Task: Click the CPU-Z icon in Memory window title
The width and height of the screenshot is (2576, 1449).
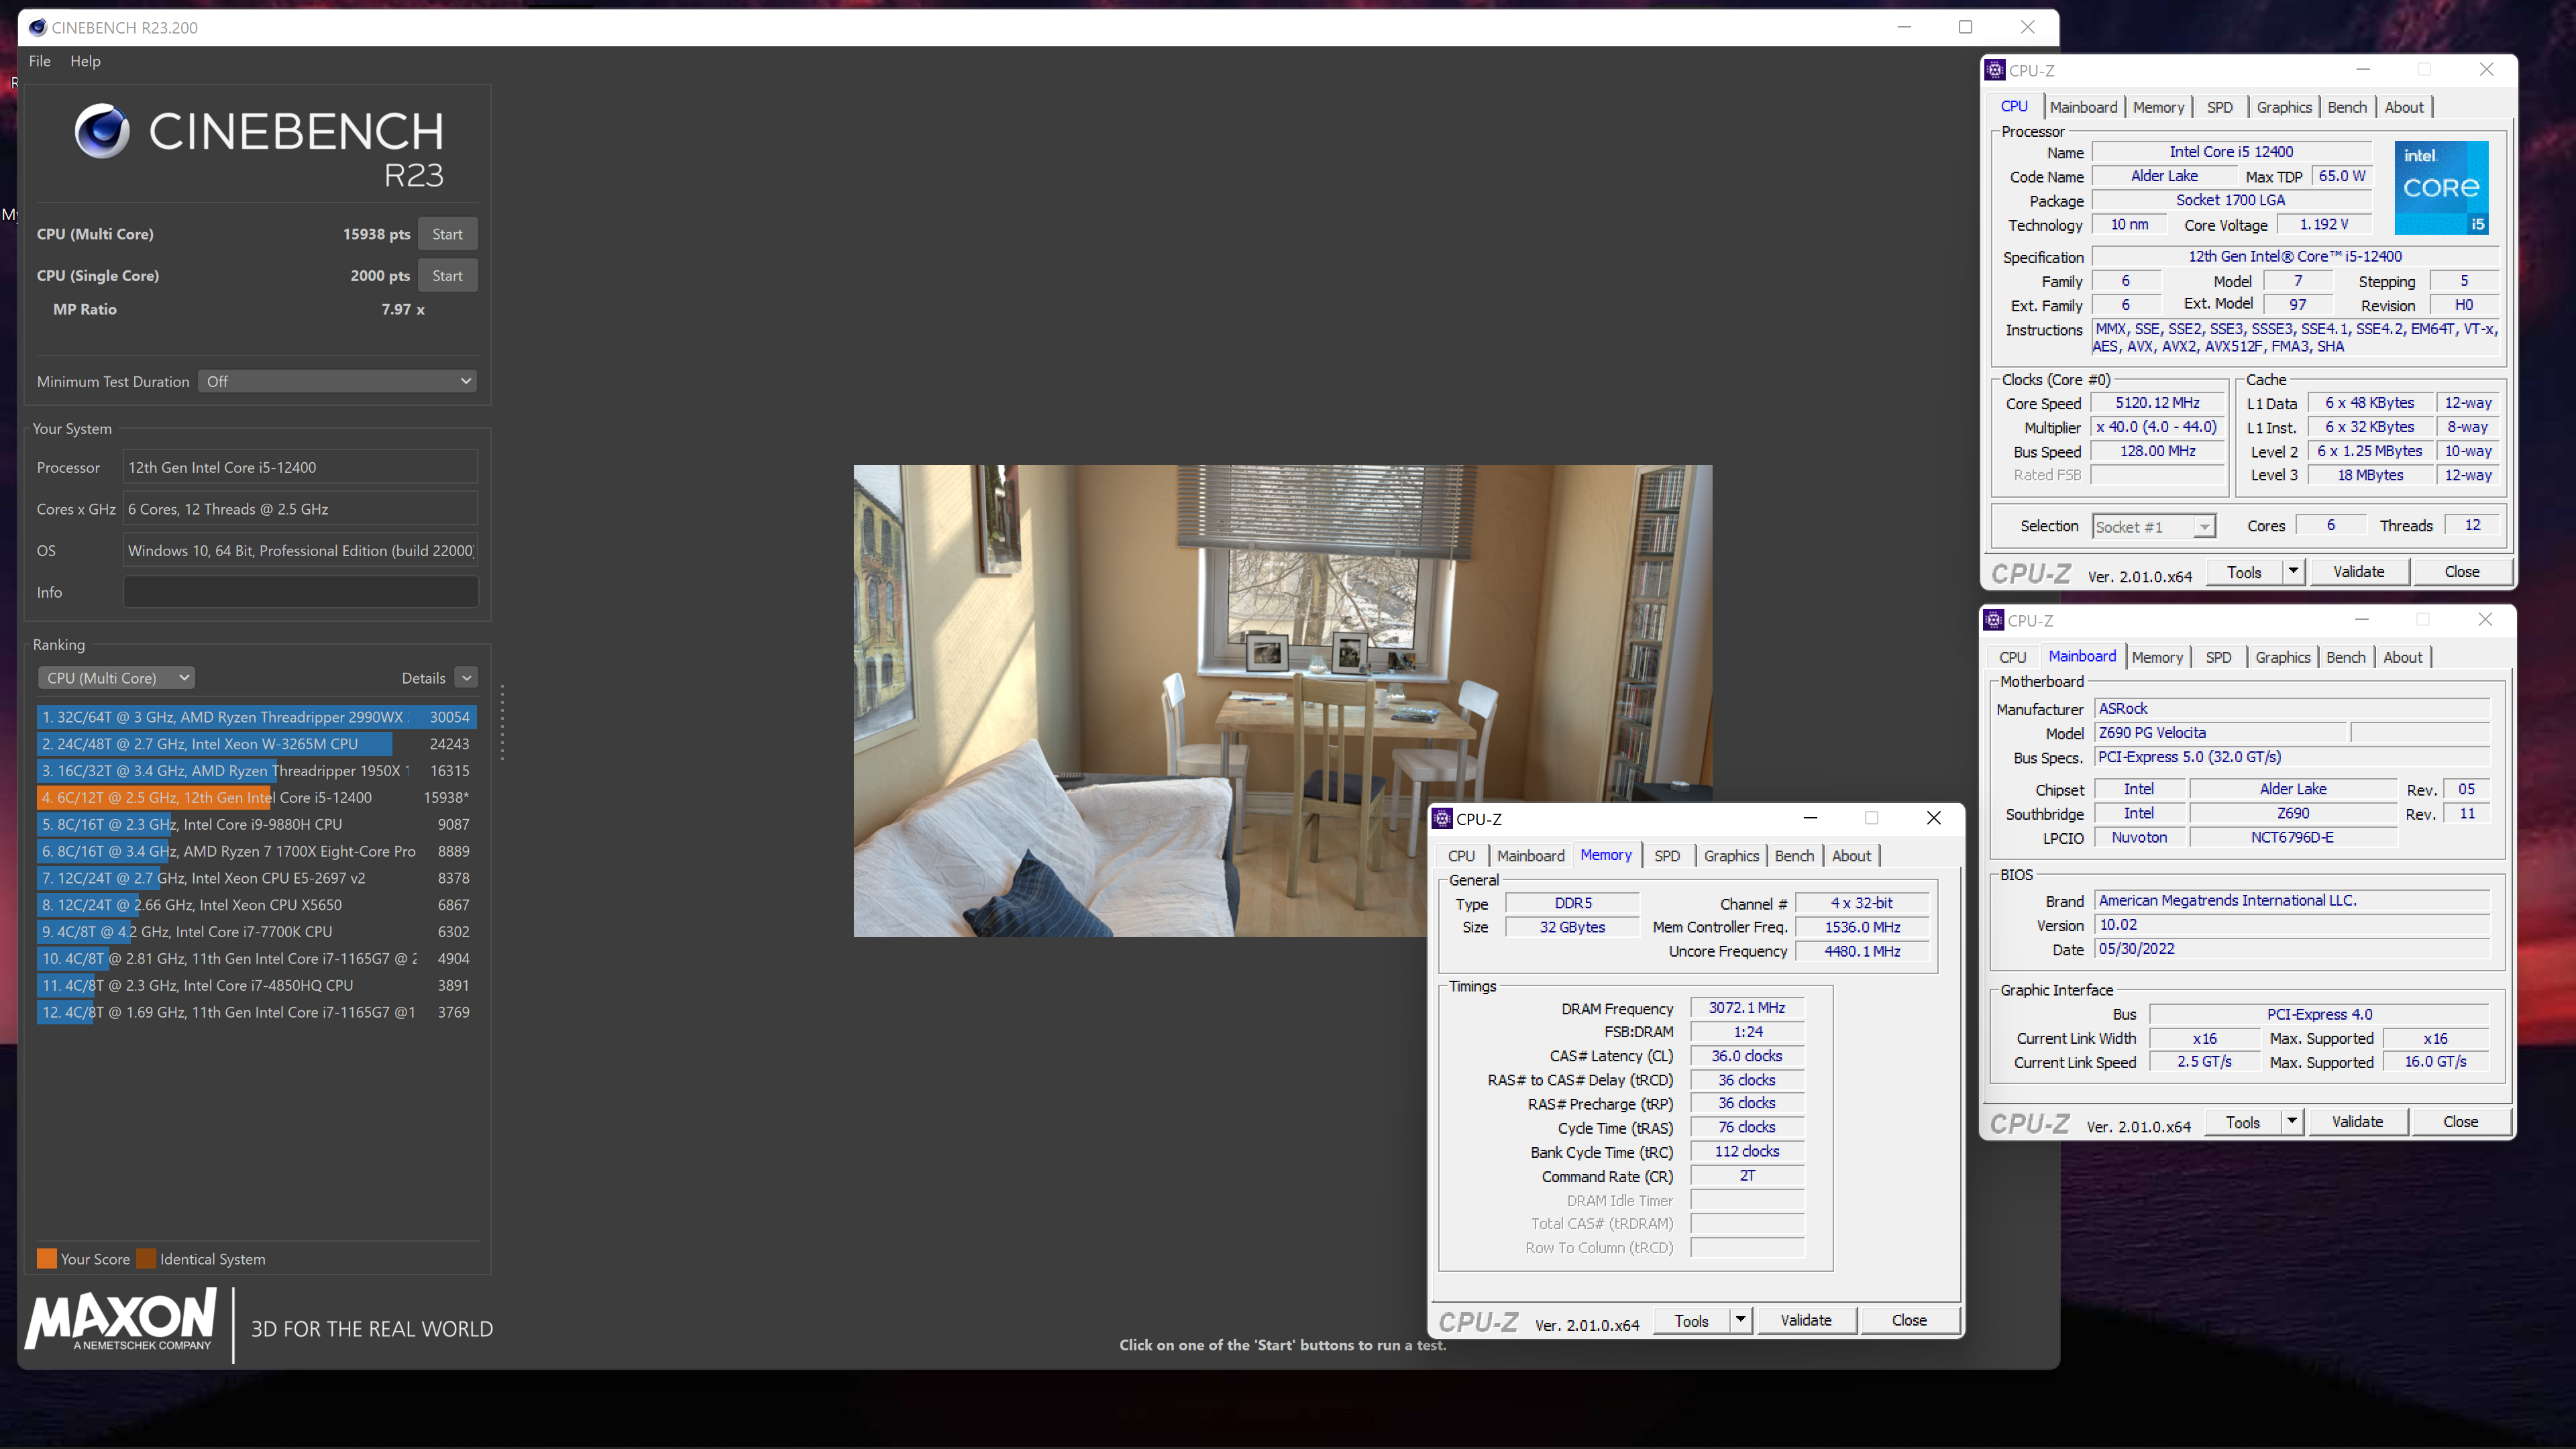Action: pyautogui.click(x=1442, y=818)
